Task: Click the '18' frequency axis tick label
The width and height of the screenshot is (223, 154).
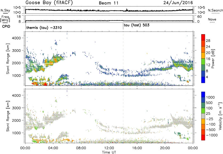Action: pos(19,17)
